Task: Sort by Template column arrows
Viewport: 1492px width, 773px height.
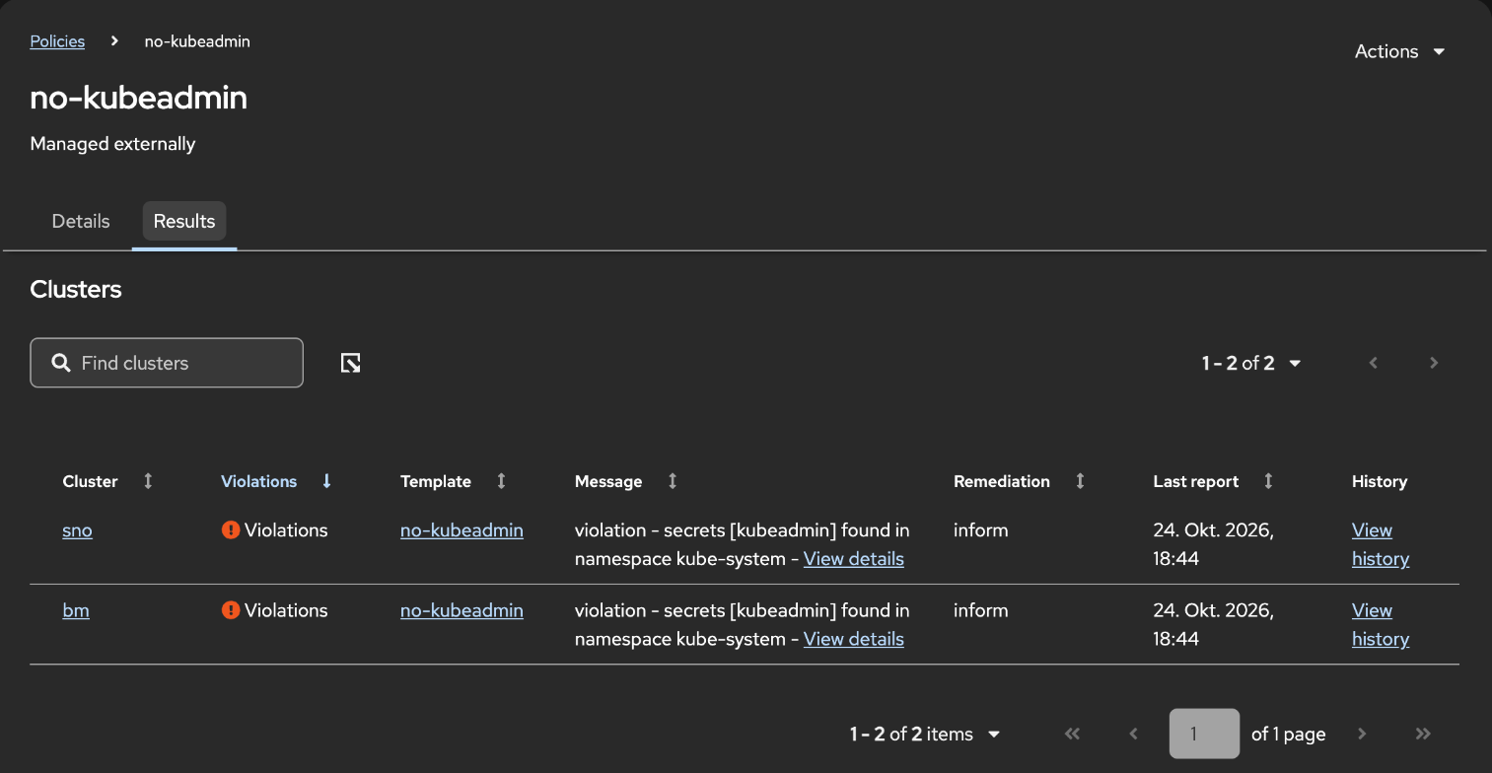Action: pos(501,481)
